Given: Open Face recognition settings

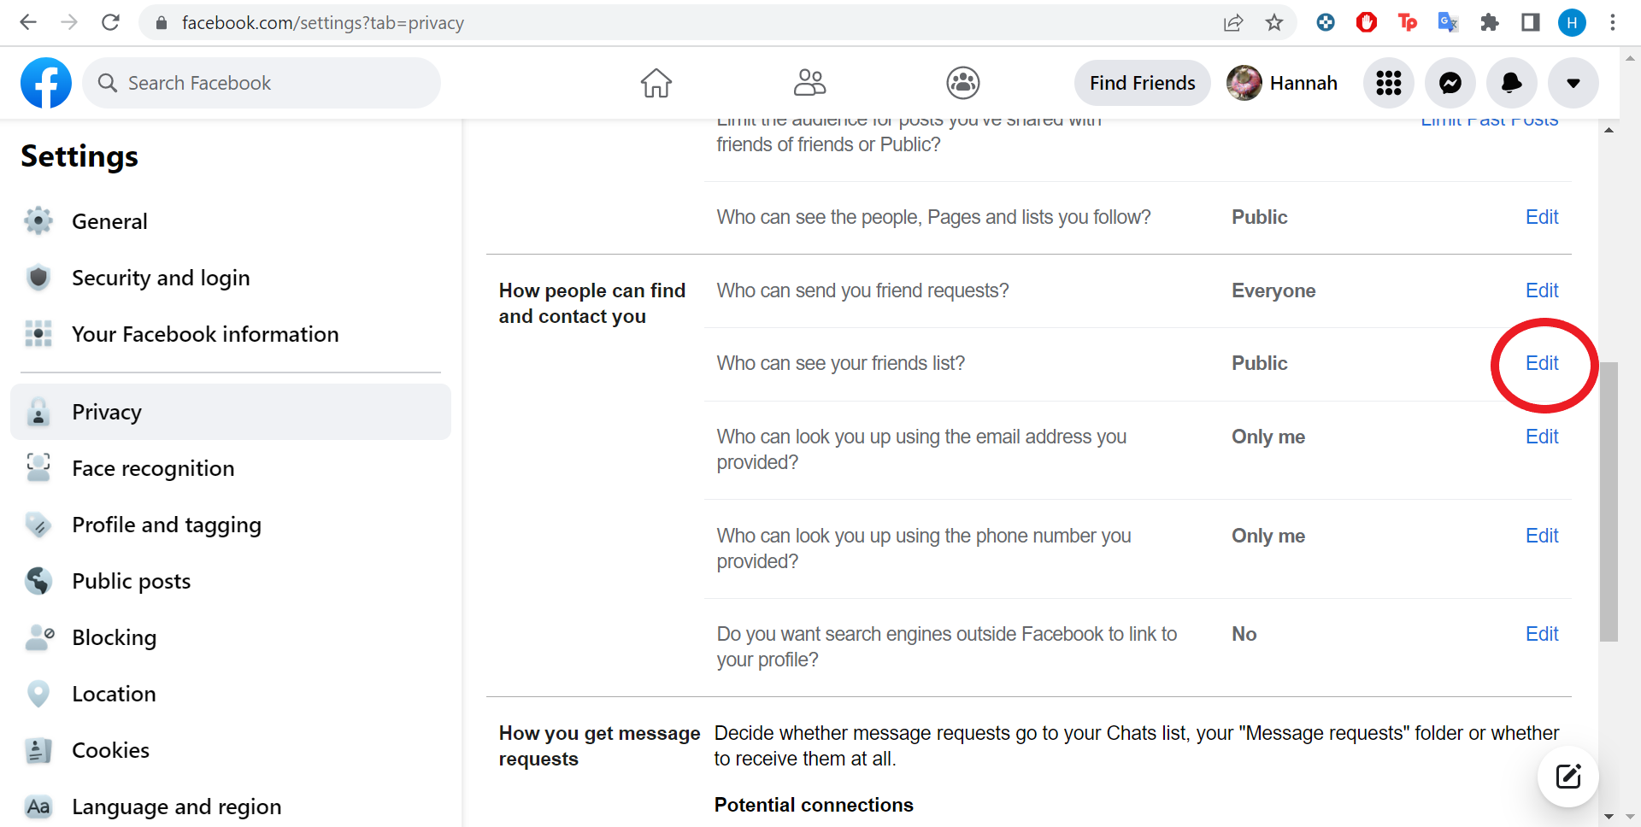Looking at the screenshot, I should [x=231, y=468].
